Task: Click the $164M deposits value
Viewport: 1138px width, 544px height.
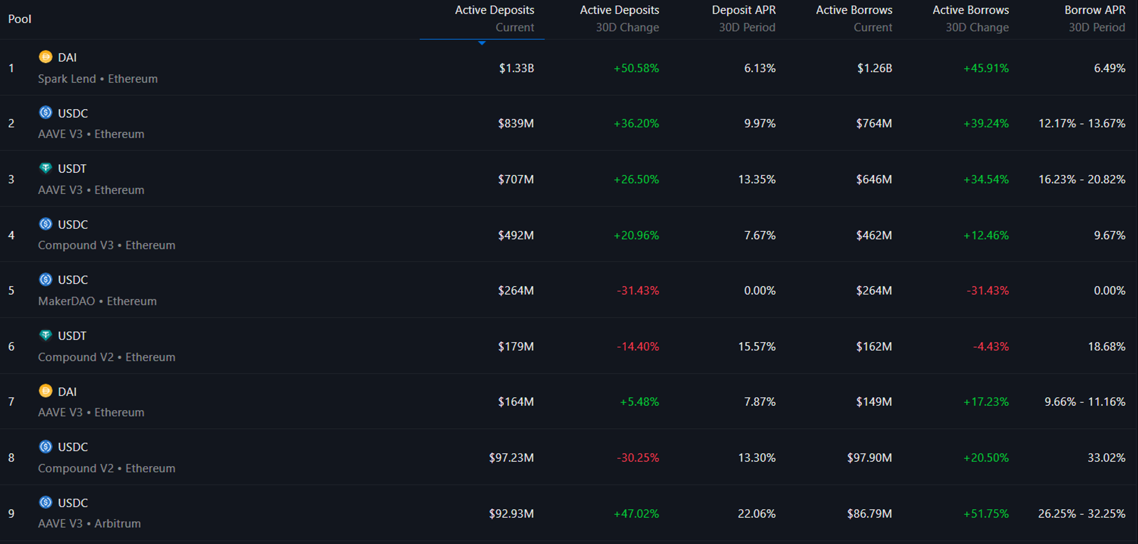Action: click(x=516, y=402)
